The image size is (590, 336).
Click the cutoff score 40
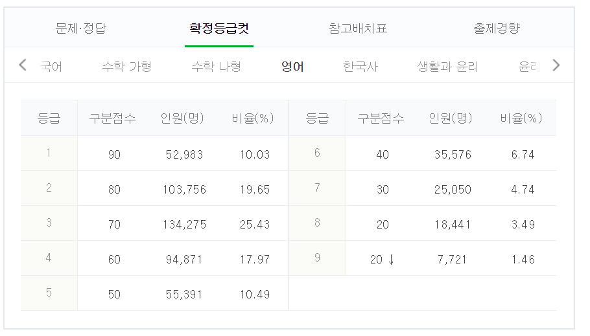[x=383, y=155]
